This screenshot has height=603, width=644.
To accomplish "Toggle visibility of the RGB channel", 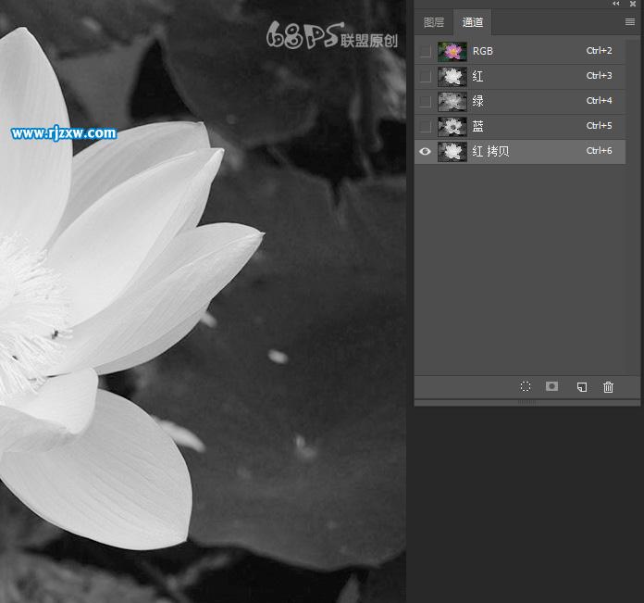I will (x=425, y=51).
